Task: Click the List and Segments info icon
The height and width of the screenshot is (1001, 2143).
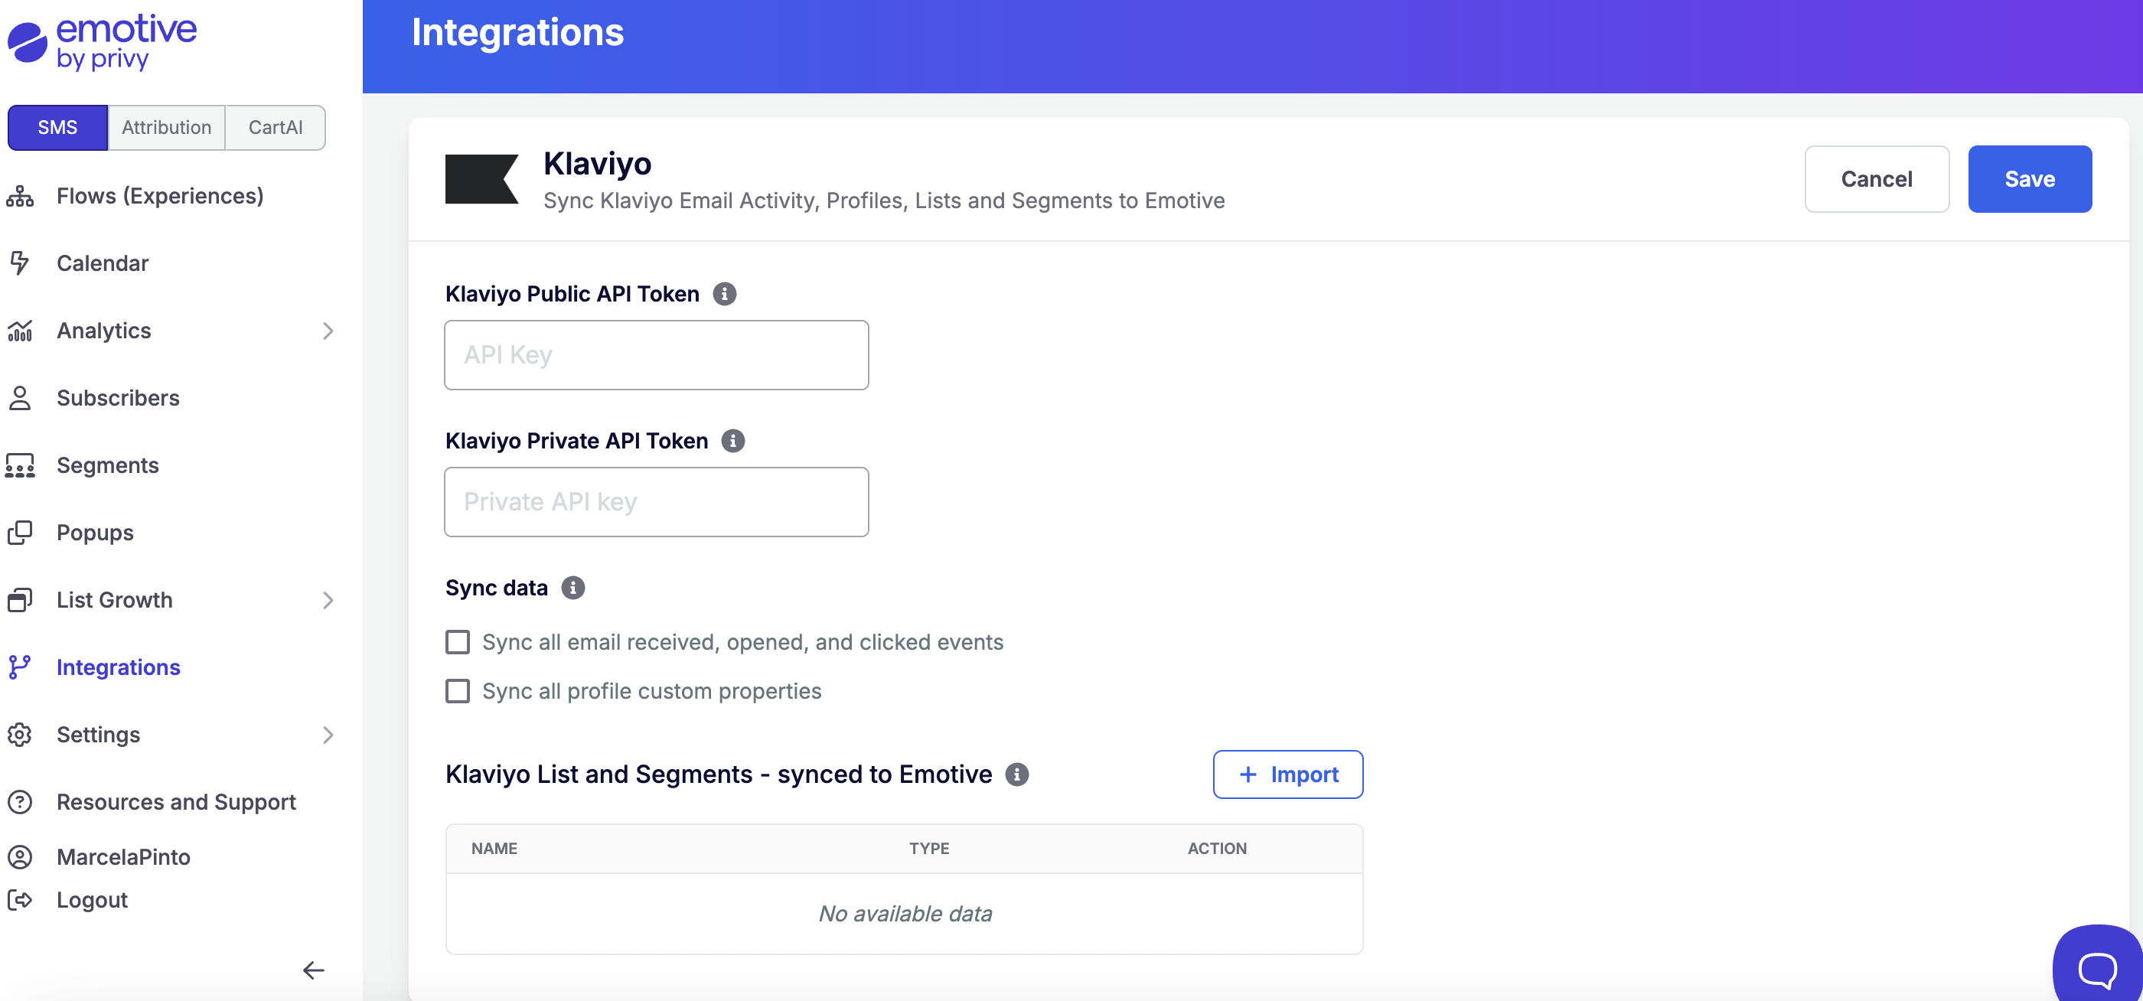Action: (x=1016, y=774)
